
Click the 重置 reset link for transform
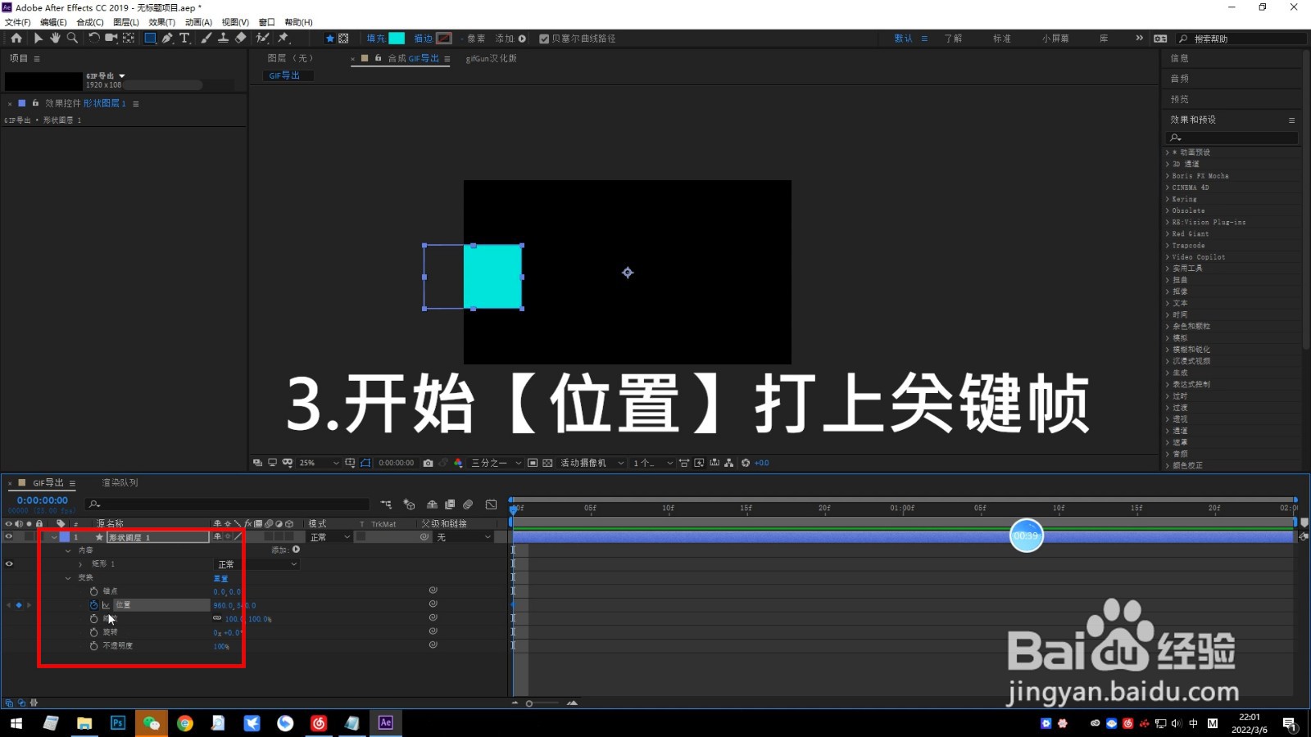[221, 578]
